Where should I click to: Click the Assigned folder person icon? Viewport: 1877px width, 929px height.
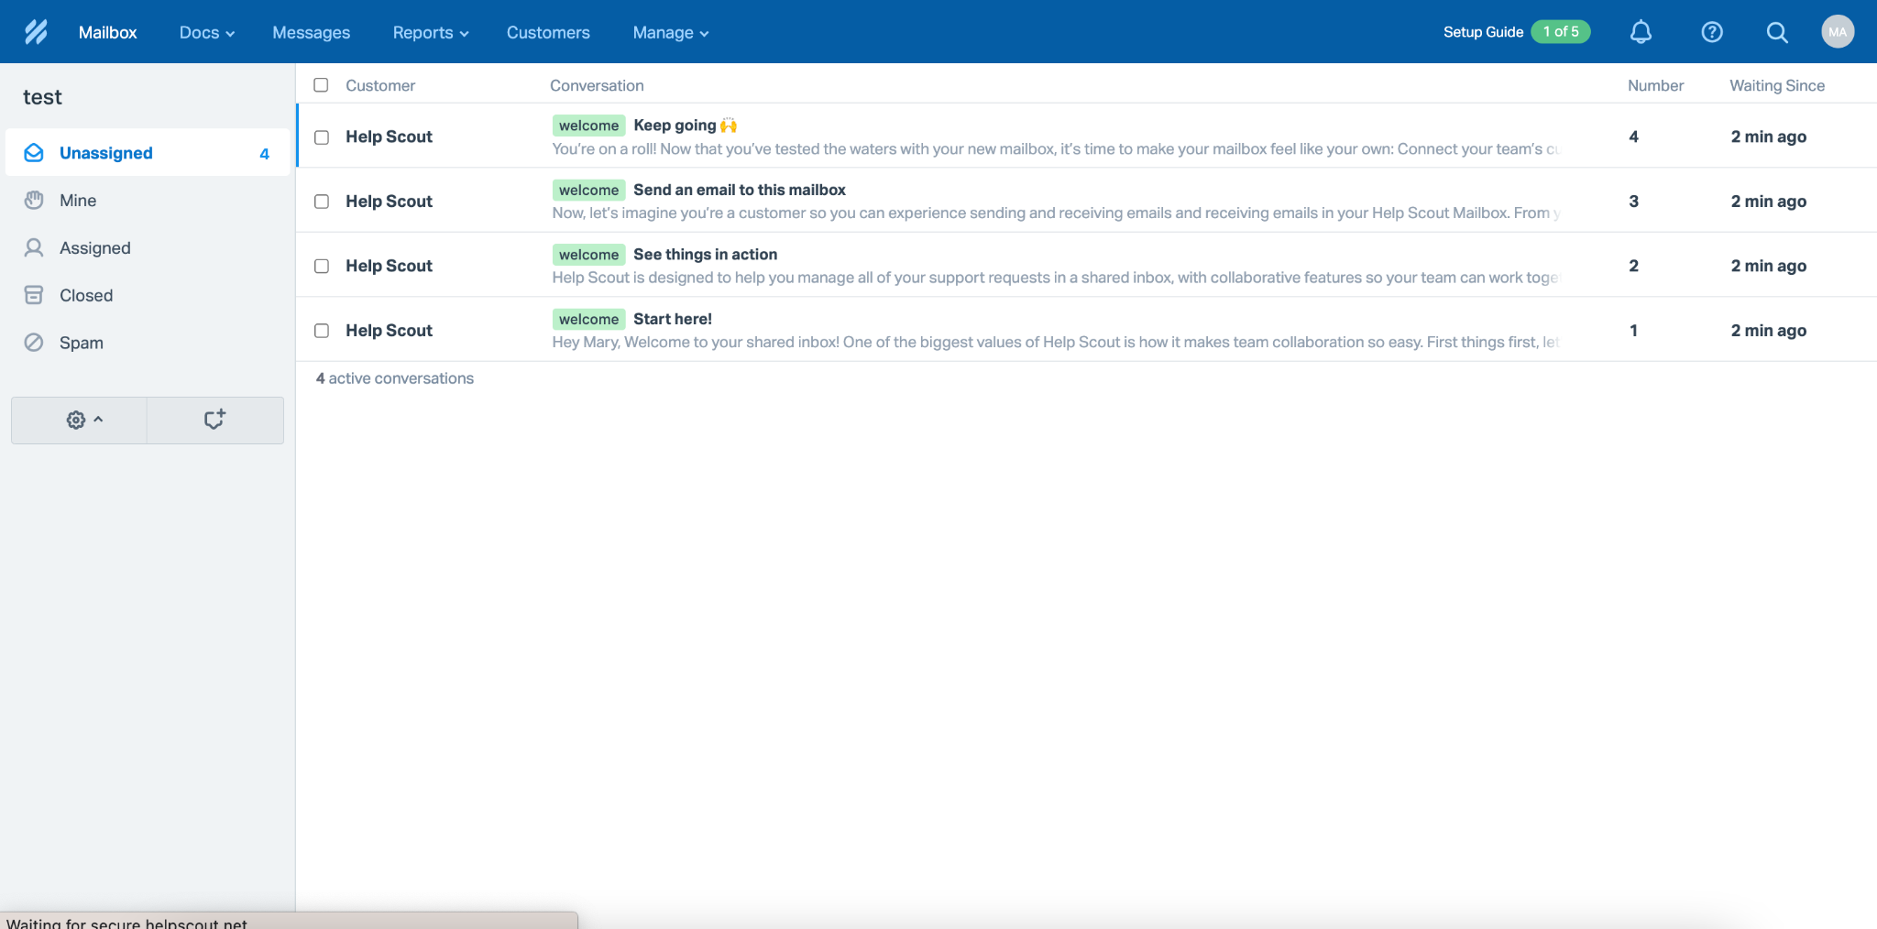pyautogui.click(x=34, y=247)
